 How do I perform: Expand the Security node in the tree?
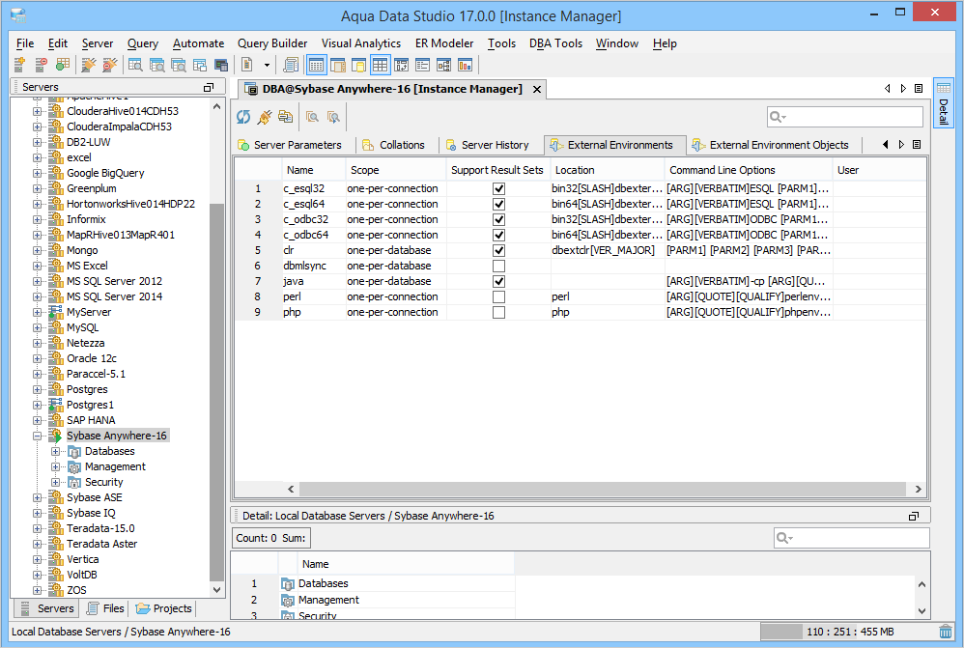55,482
